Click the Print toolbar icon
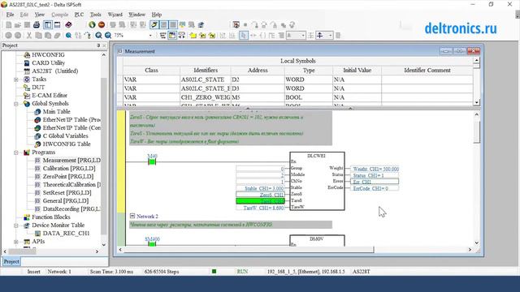520x292 pixels. coord(37,25)
